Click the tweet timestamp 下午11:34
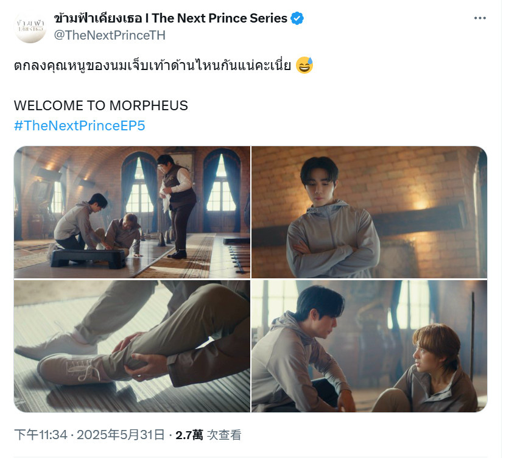The height and width of the screenshot is (458, 506). coord(41,435)
